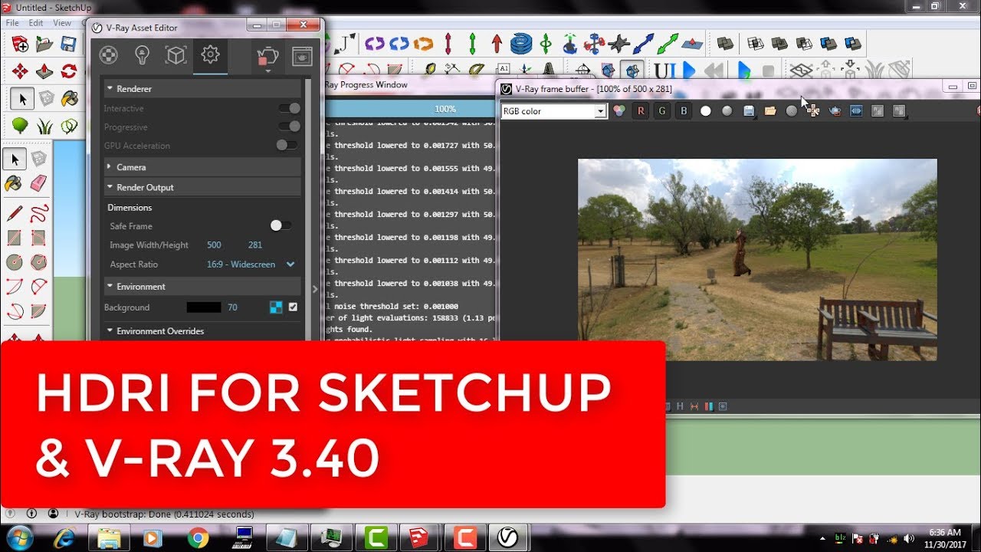
Task: Open Geometry tab in V-Ray Asset Editor
Action: (x=176, y=55)
